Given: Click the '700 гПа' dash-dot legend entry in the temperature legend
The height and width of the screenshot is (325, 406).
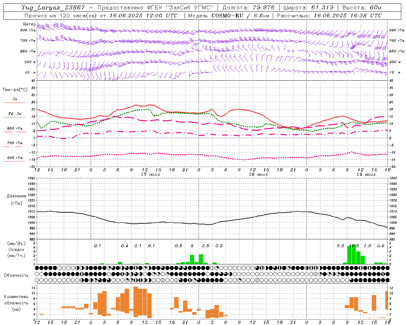Looking at the screenshot, I should (15, 143).
